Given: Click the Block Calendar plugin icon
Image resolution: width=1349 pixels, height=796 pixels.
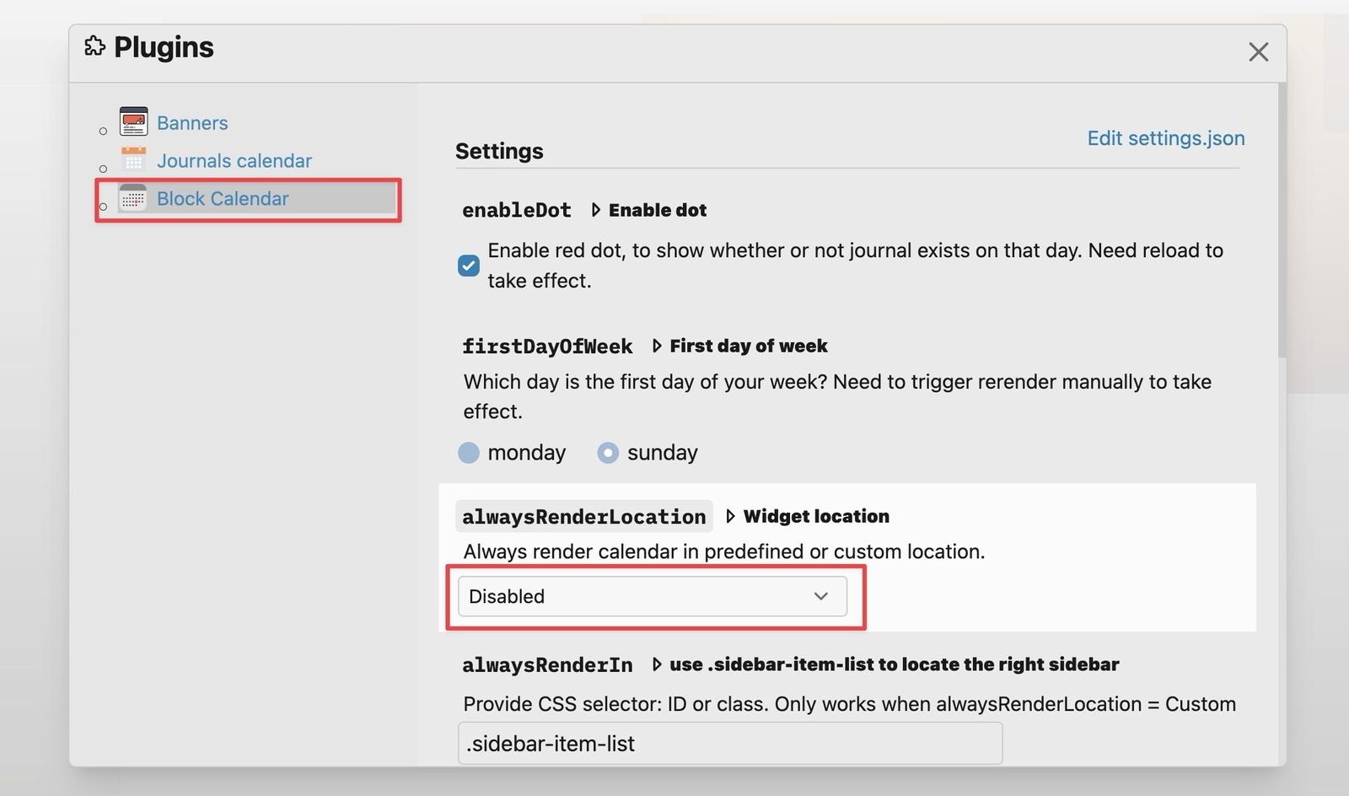Looking at the screenshot, I should coord(133,198).
